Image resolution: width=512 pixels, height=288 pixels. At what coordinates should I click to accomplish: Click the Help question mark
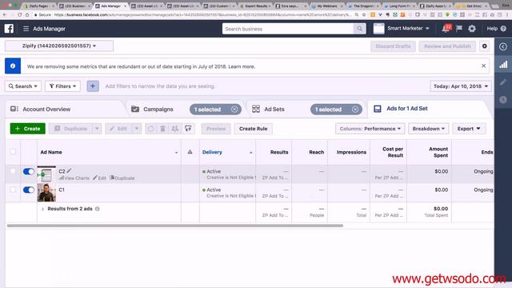click(x=503, y=29)
